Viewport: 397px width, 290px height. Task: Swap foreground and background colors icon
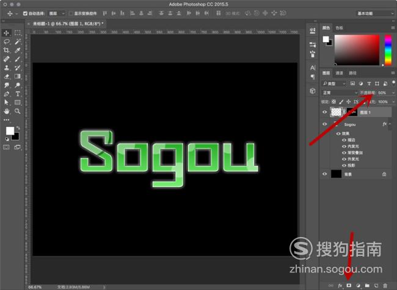pos(18,128)
